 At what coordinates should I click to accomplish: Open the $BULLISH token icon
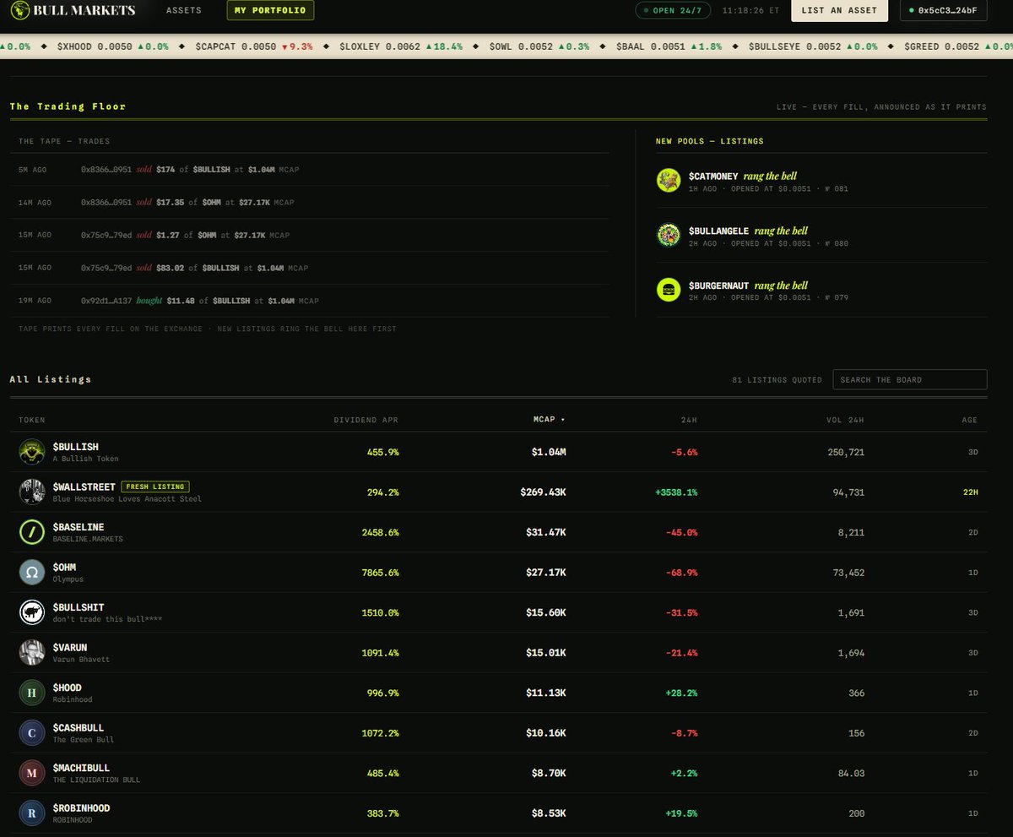pos(31,452)
